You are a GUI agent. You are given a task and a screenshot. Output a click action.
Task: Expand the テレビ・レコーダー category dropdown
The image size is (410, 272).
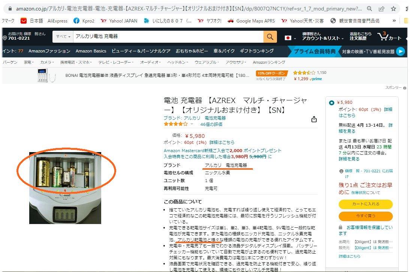[116, 62]
